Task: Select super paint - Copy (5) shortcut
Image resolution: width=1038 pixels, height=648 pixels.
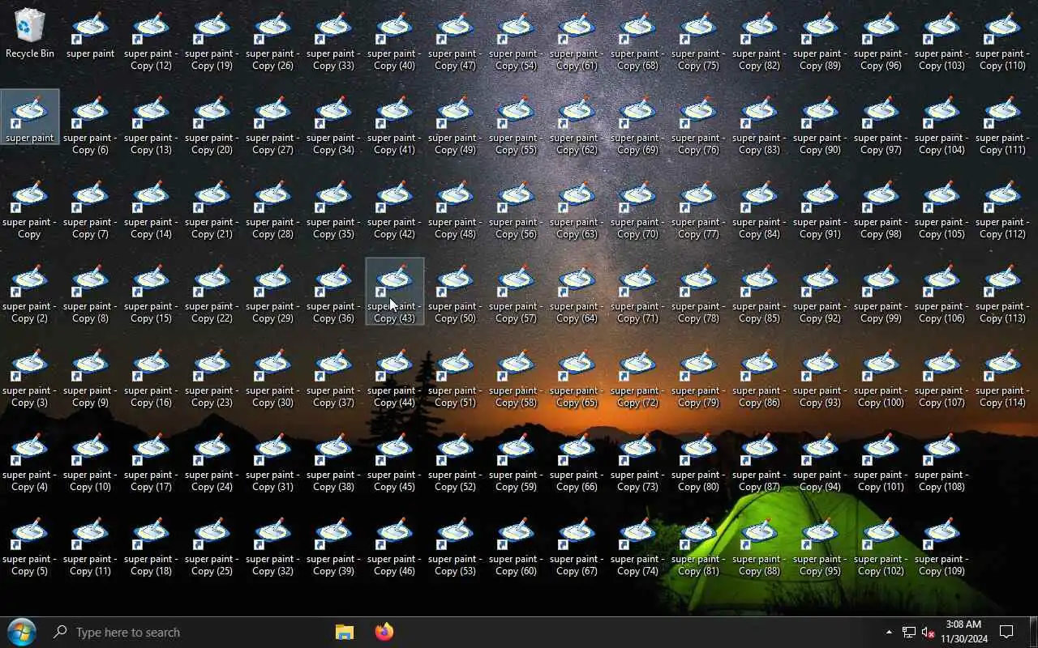Action: (x=30, y=546)
